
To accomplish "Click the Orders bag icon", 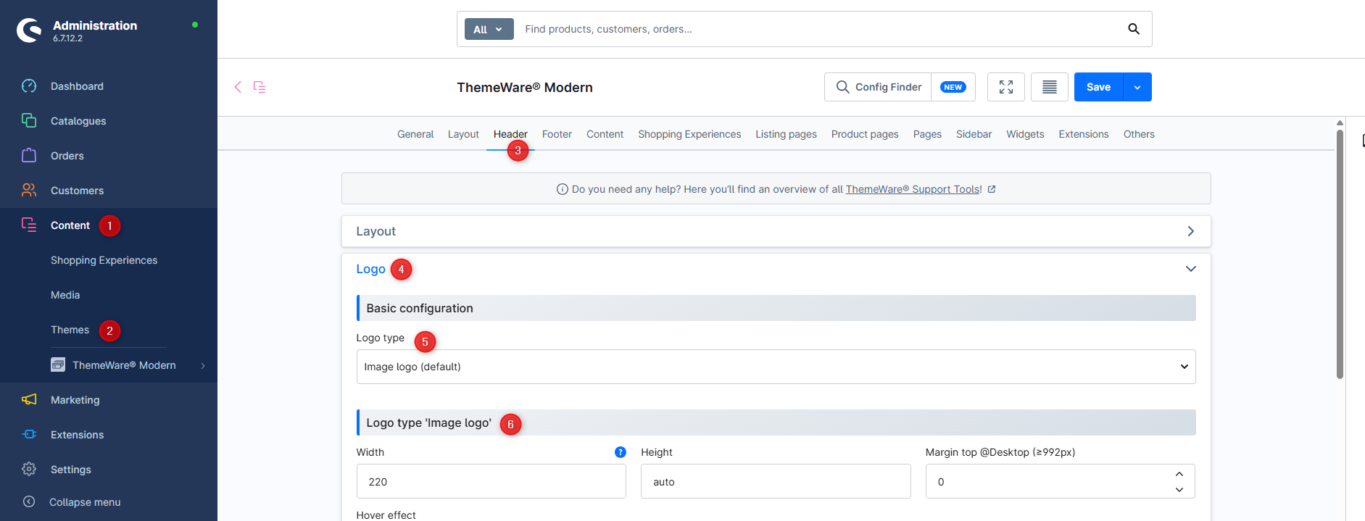I will [29, 156].
